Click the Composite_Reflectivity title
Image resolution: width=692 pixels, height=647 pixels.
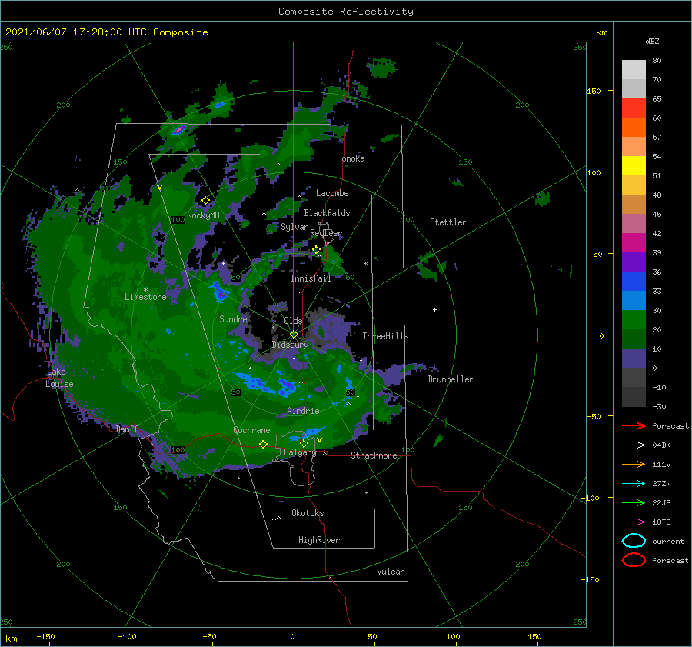click(346, 12)
